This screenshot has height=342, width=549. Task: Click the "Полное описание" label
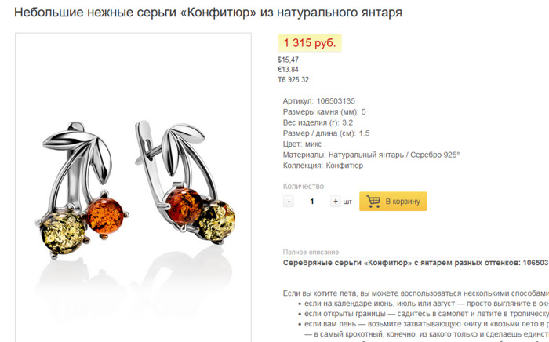(311, 252)
